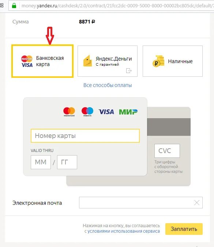Select Наличные cash payment option

[x=173, y=61]
